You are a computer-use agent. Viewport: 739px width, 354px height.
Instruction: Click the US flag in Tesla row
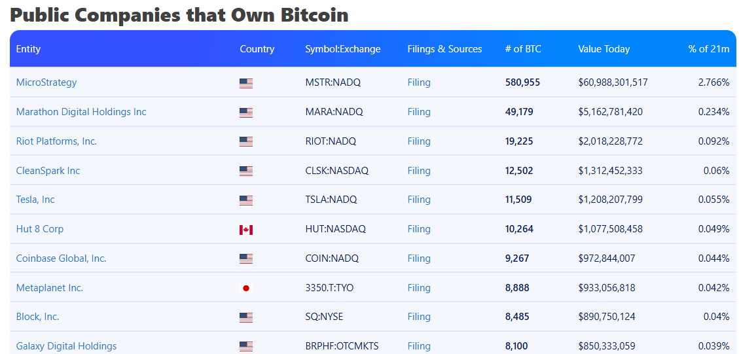(x=246, y=200)
